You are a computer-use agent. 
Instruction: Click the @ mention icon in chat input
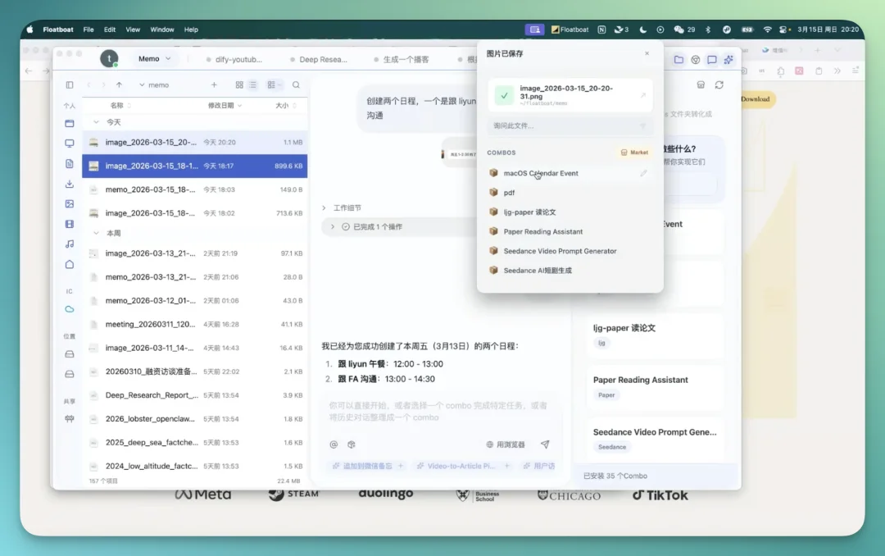(x=334, y=444)
